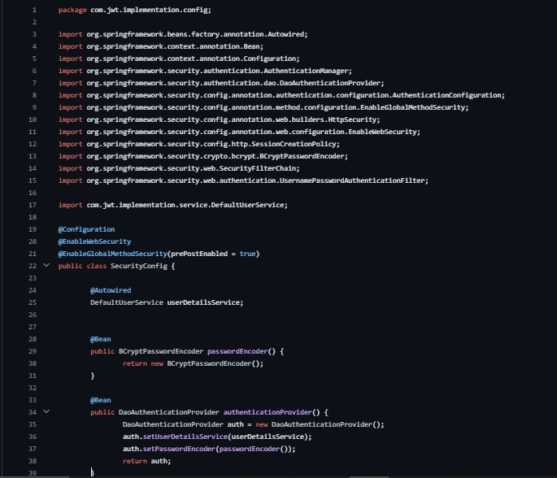
Task: Click the SecurityFilterChain import line
Action: click(179, 168)
